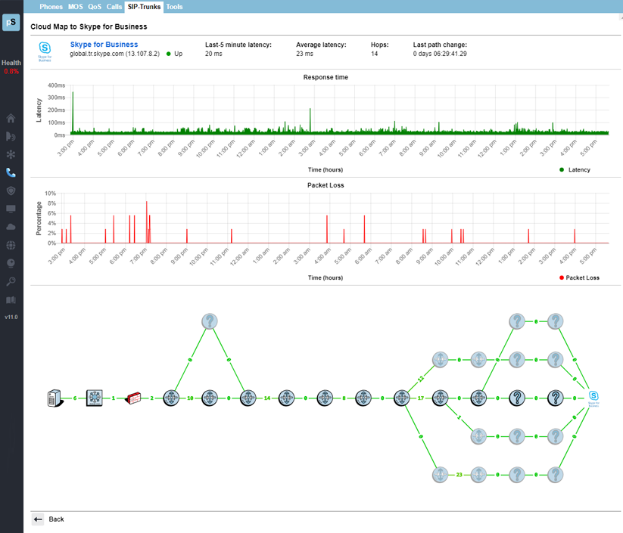Click the server node in path map

55,398
